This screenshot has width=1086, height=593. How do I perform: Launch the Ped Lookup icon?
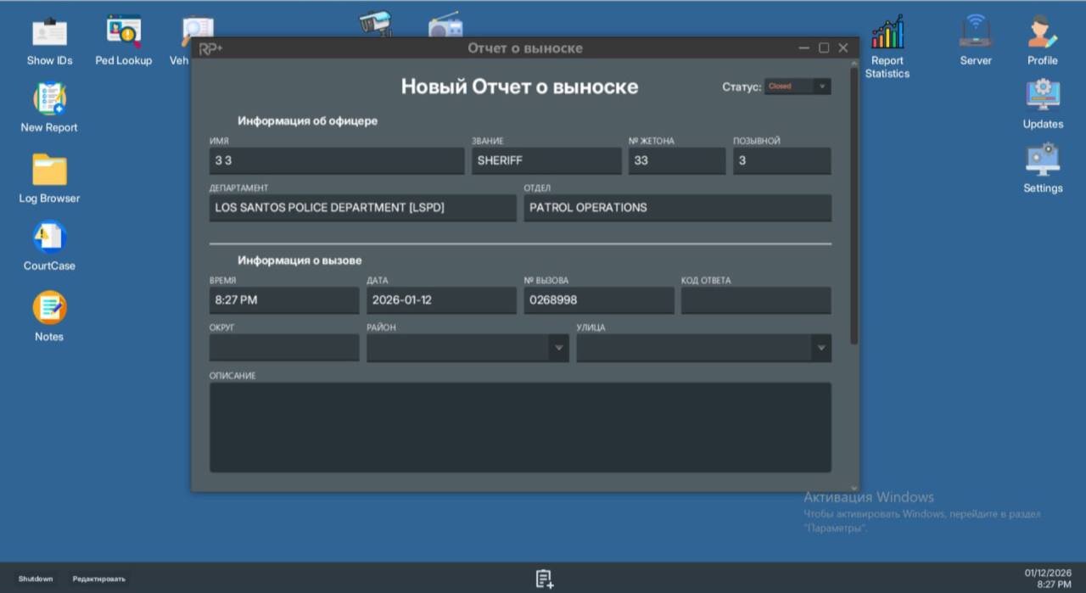point(124,34)
